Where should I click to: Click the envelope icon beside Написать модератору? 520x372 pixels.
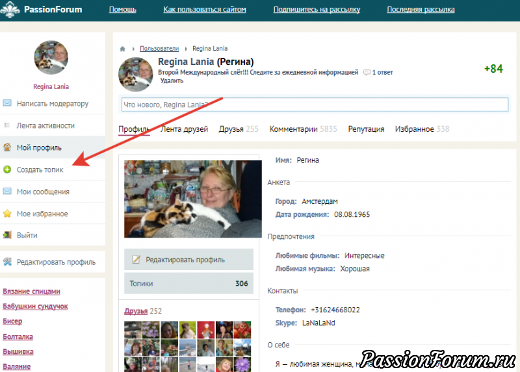point(7,103)
